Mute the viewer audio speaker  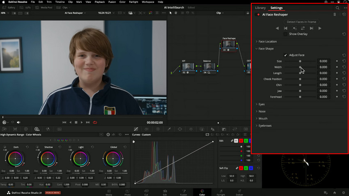[18, 123]
